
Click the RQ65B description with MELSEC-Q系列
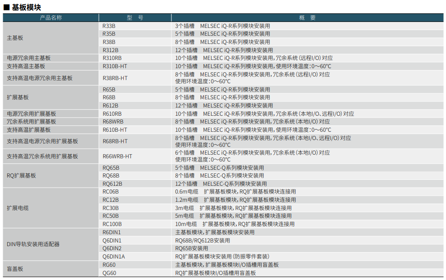click(219, 168)
